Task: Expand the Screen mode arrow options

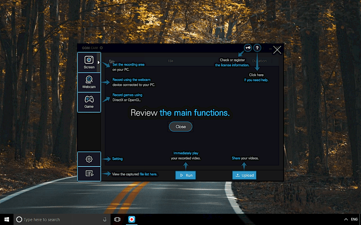Action: pos(99,62)
